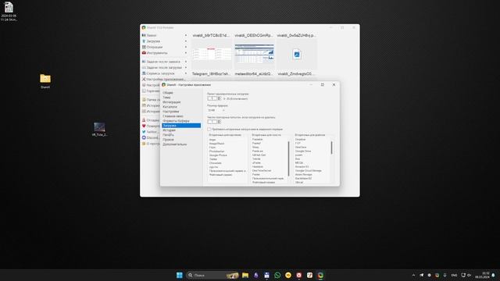The width and height of the screenshot is (500, 281).
Task: Click the retry upload count spinner arrows
Action: [219, 122]
